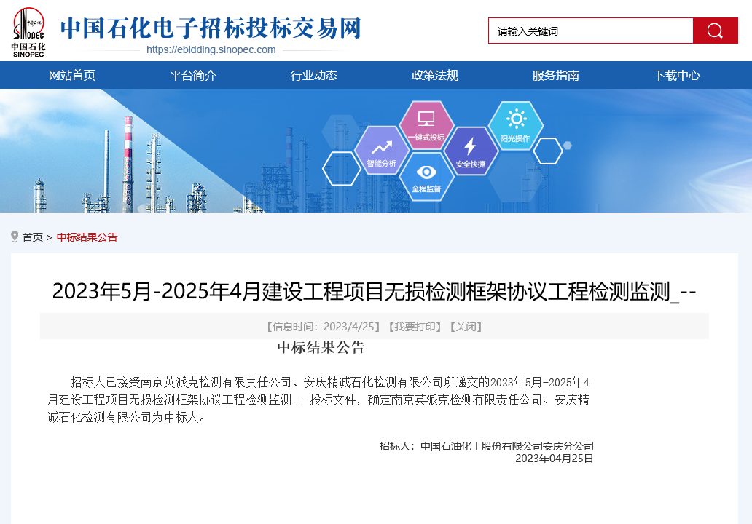The width and height of the screenshot is (752, 524).
Task: Open the 平台简介 menu item
Action: click(x=195, y=75)
